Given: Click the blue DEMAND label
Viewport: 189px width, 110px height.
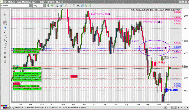Looking at the screenshot, I should [173, 90].
